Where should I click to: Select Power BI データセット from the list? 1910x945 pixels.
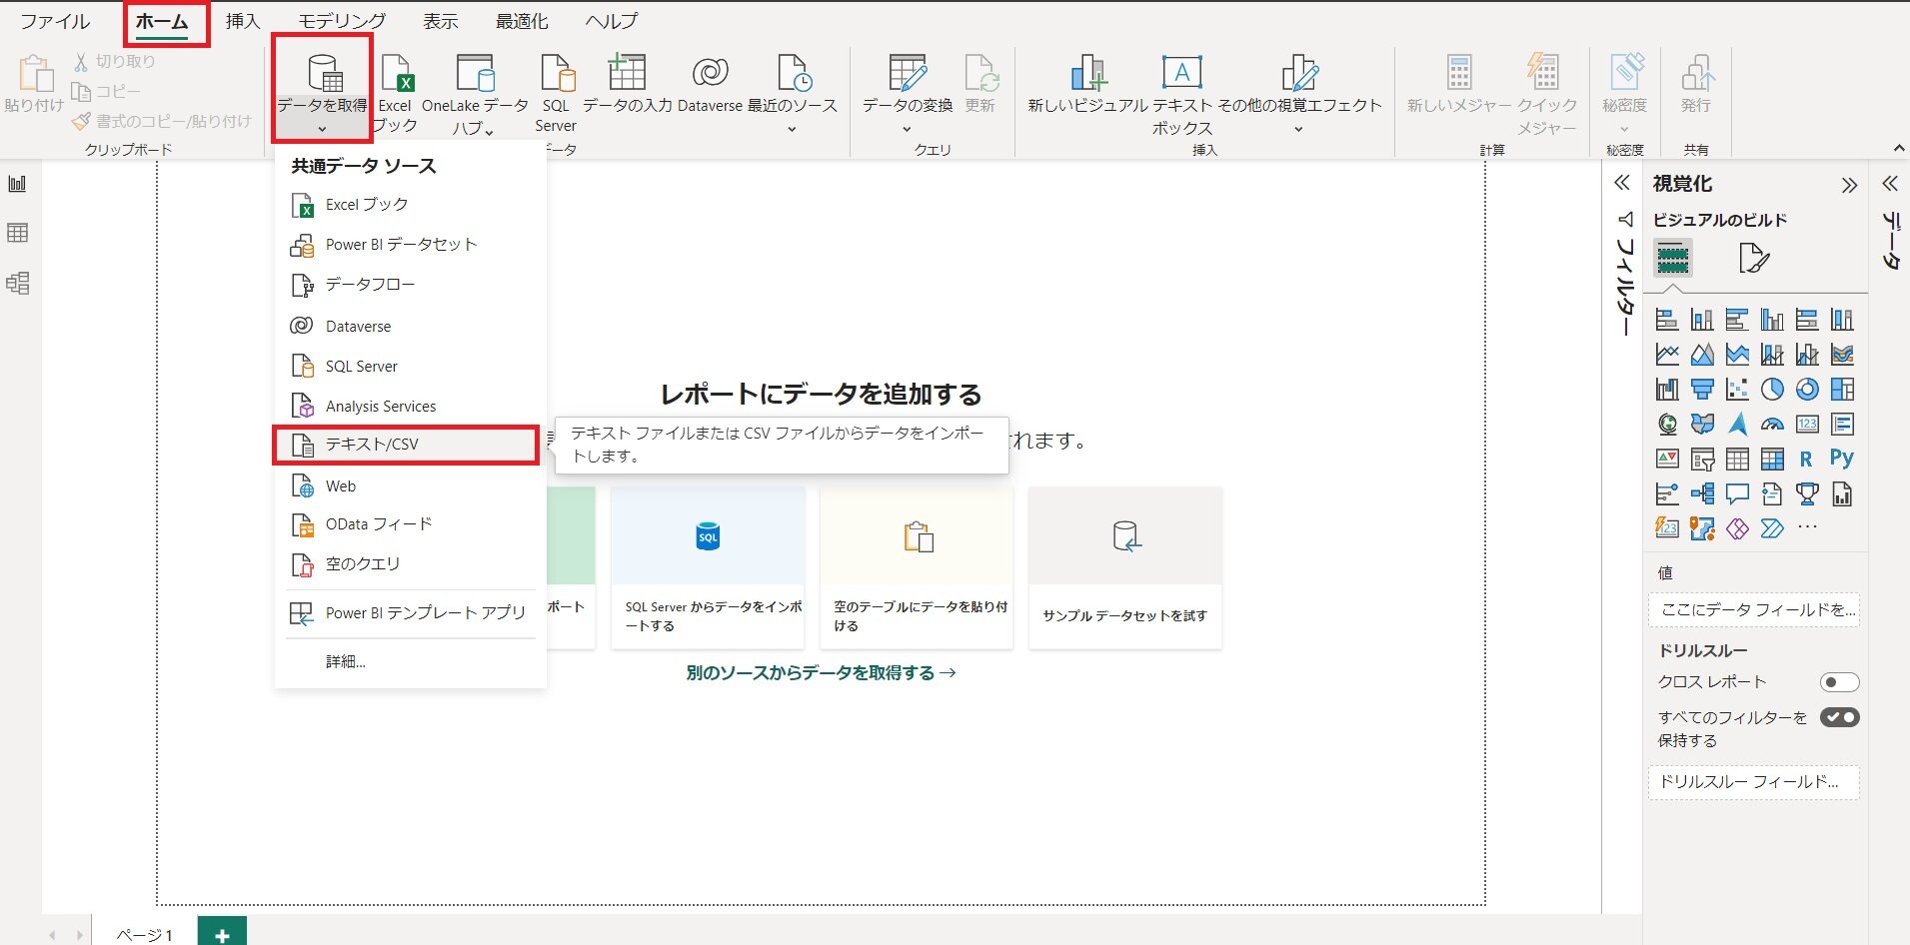click(410, 245)
